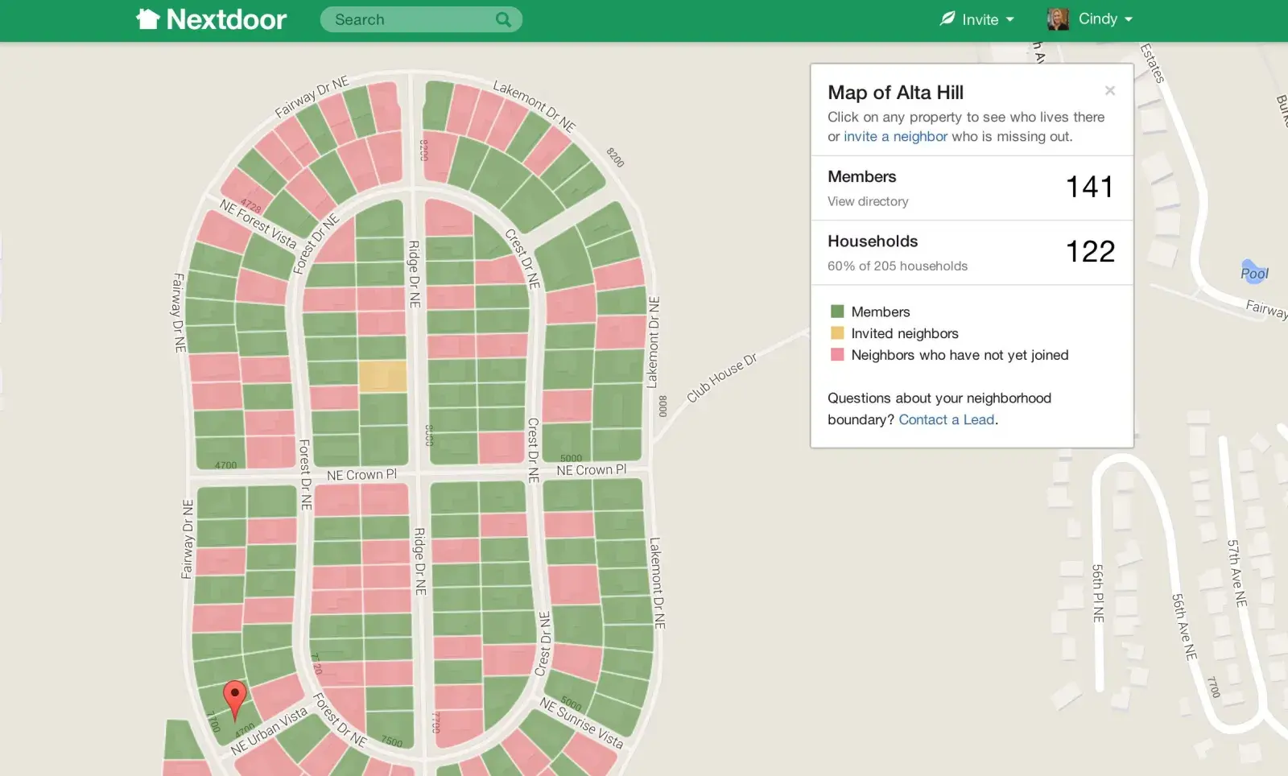Image resolution: width=1288 pixels, height=776 pixels.
Task: Expand the Cindy account dropdown
Action: coord(1106,19)
